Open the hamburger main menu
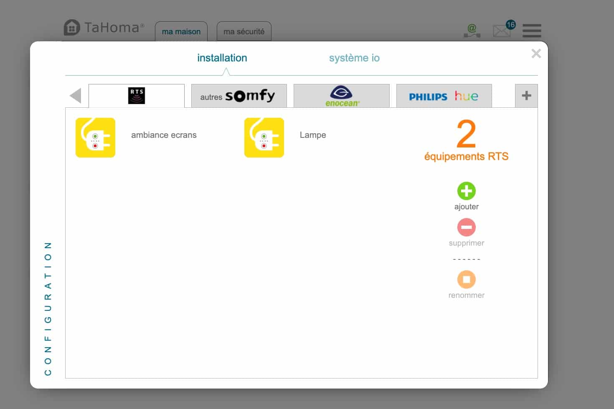Image resolution: width=614 pixels, height=409 pixels. 532,31
